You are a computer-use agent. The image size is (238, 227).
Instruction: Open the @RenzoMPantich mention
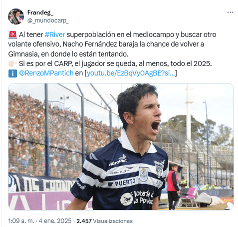point(46,73)
